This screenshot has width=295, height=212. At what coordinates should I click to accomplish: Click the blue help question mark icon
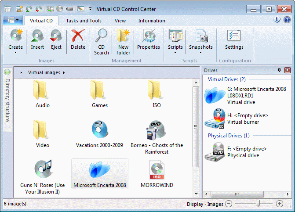tap(287, 20)
